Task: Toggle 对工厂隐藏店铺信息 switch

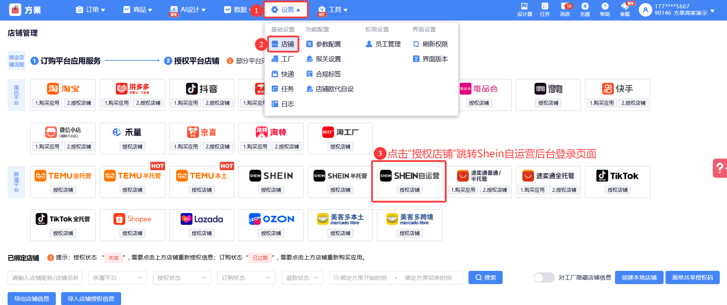Action: point(544,278)
